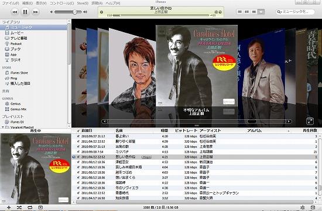The image size is (322, 211).
Task: Enter full screen Cover Flow
Action: point(310,121)
